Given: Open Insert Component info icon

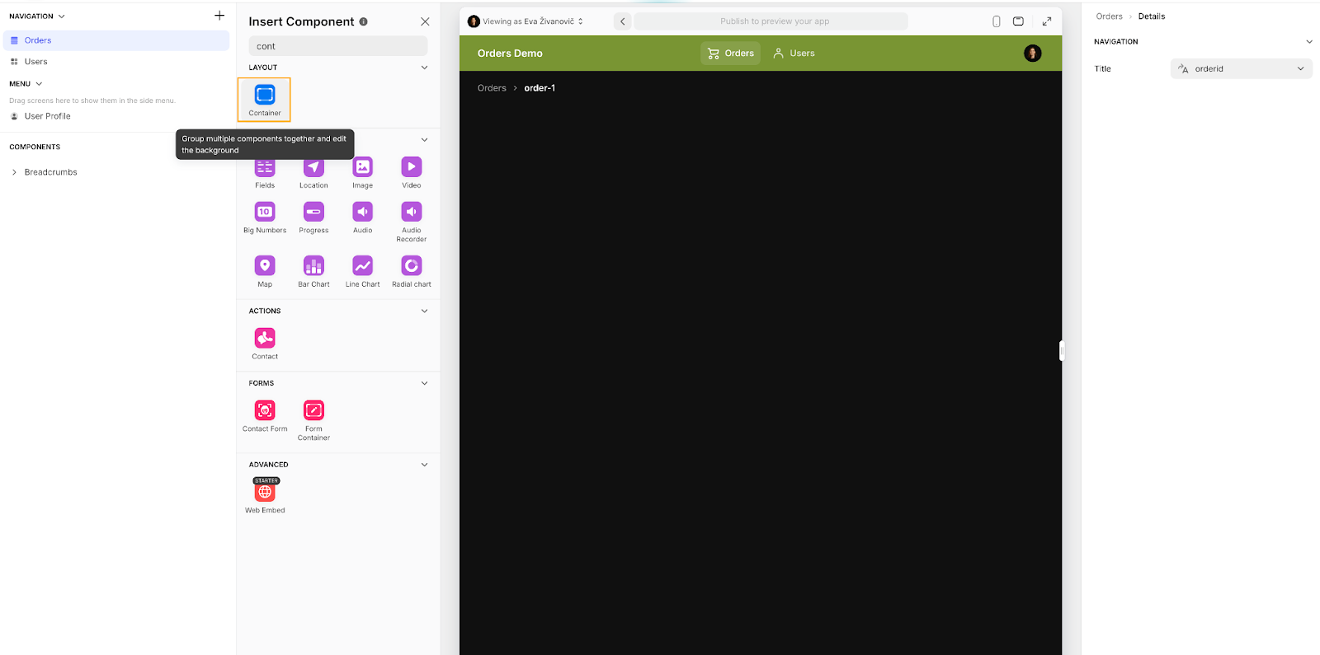Looking at the screenshot, I should tap(364, 21).
